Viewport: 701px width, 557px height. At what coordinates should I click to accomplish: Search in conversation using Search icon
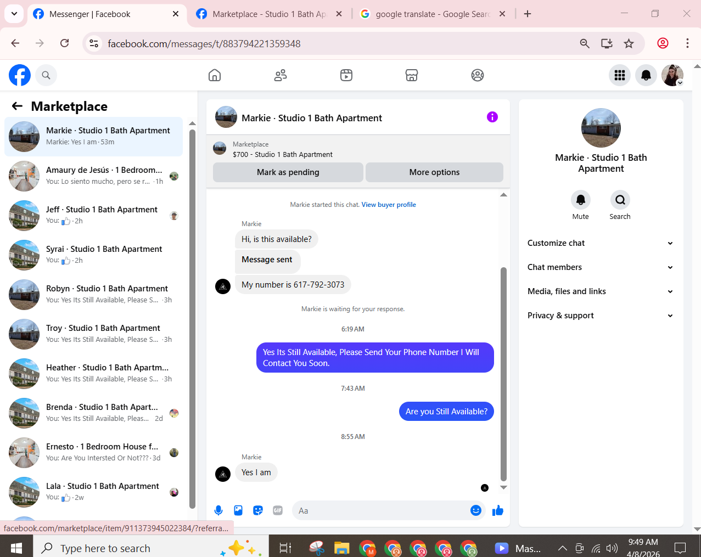click(x=620, y=200)
